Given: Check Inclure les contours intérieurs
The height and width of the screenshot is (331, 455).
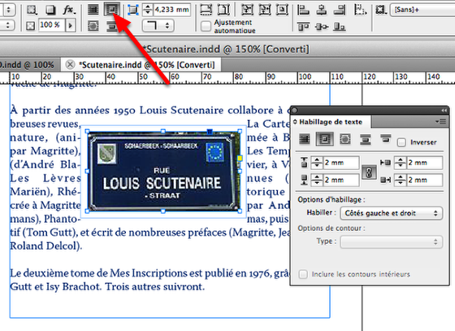Looking at the screenshot, I should click(303, 274).
